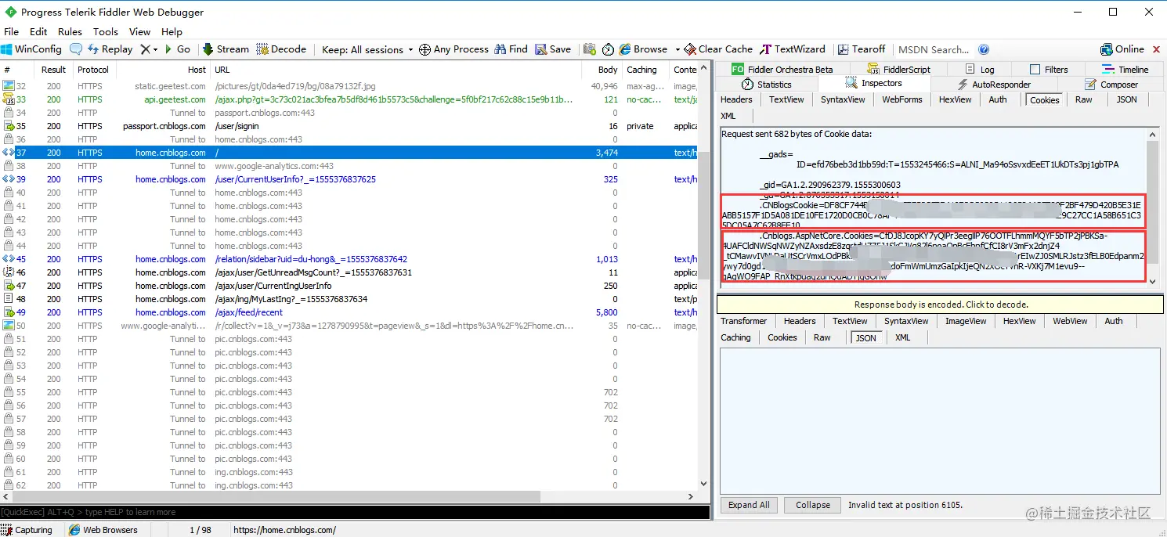The image size is (1167, 537).
Task: Click the Capturing status indicator
Action: point(28,530)
